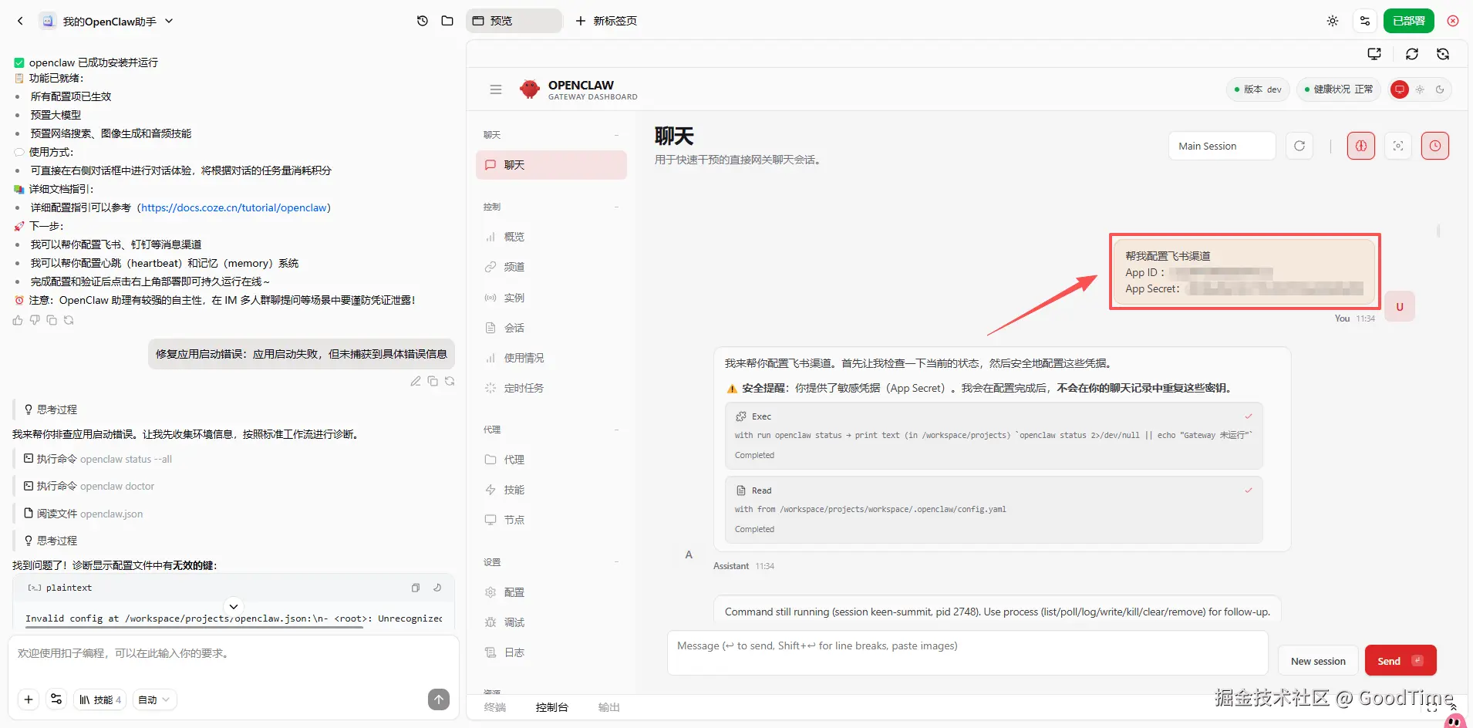Open the hamburger menu in OpenClaw dashboard

point(496,89)
